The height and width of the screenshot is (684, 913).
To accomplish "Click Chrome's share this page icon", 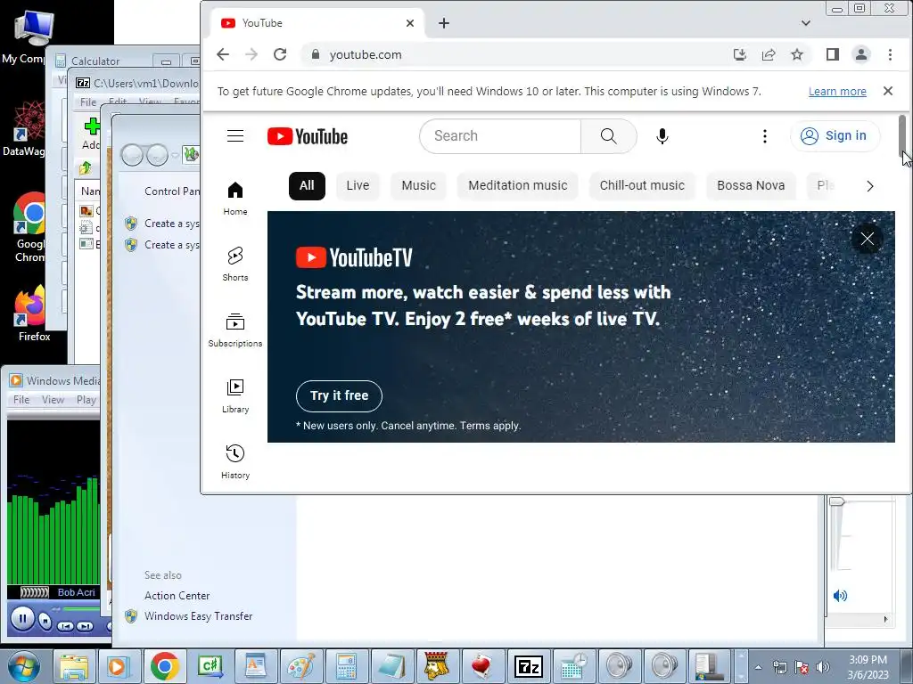I will click(769, 54).
